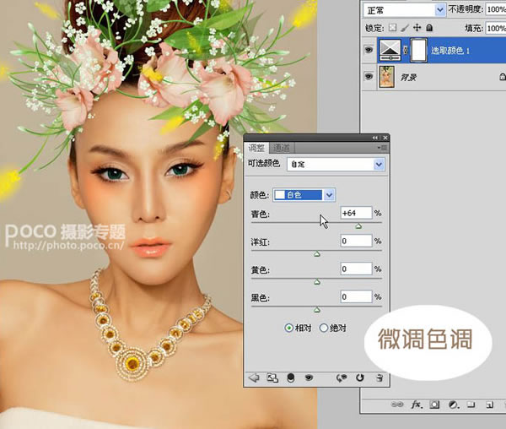Clip adjustment to layer below icon
The image size is (506, 429).
(290, 378)
